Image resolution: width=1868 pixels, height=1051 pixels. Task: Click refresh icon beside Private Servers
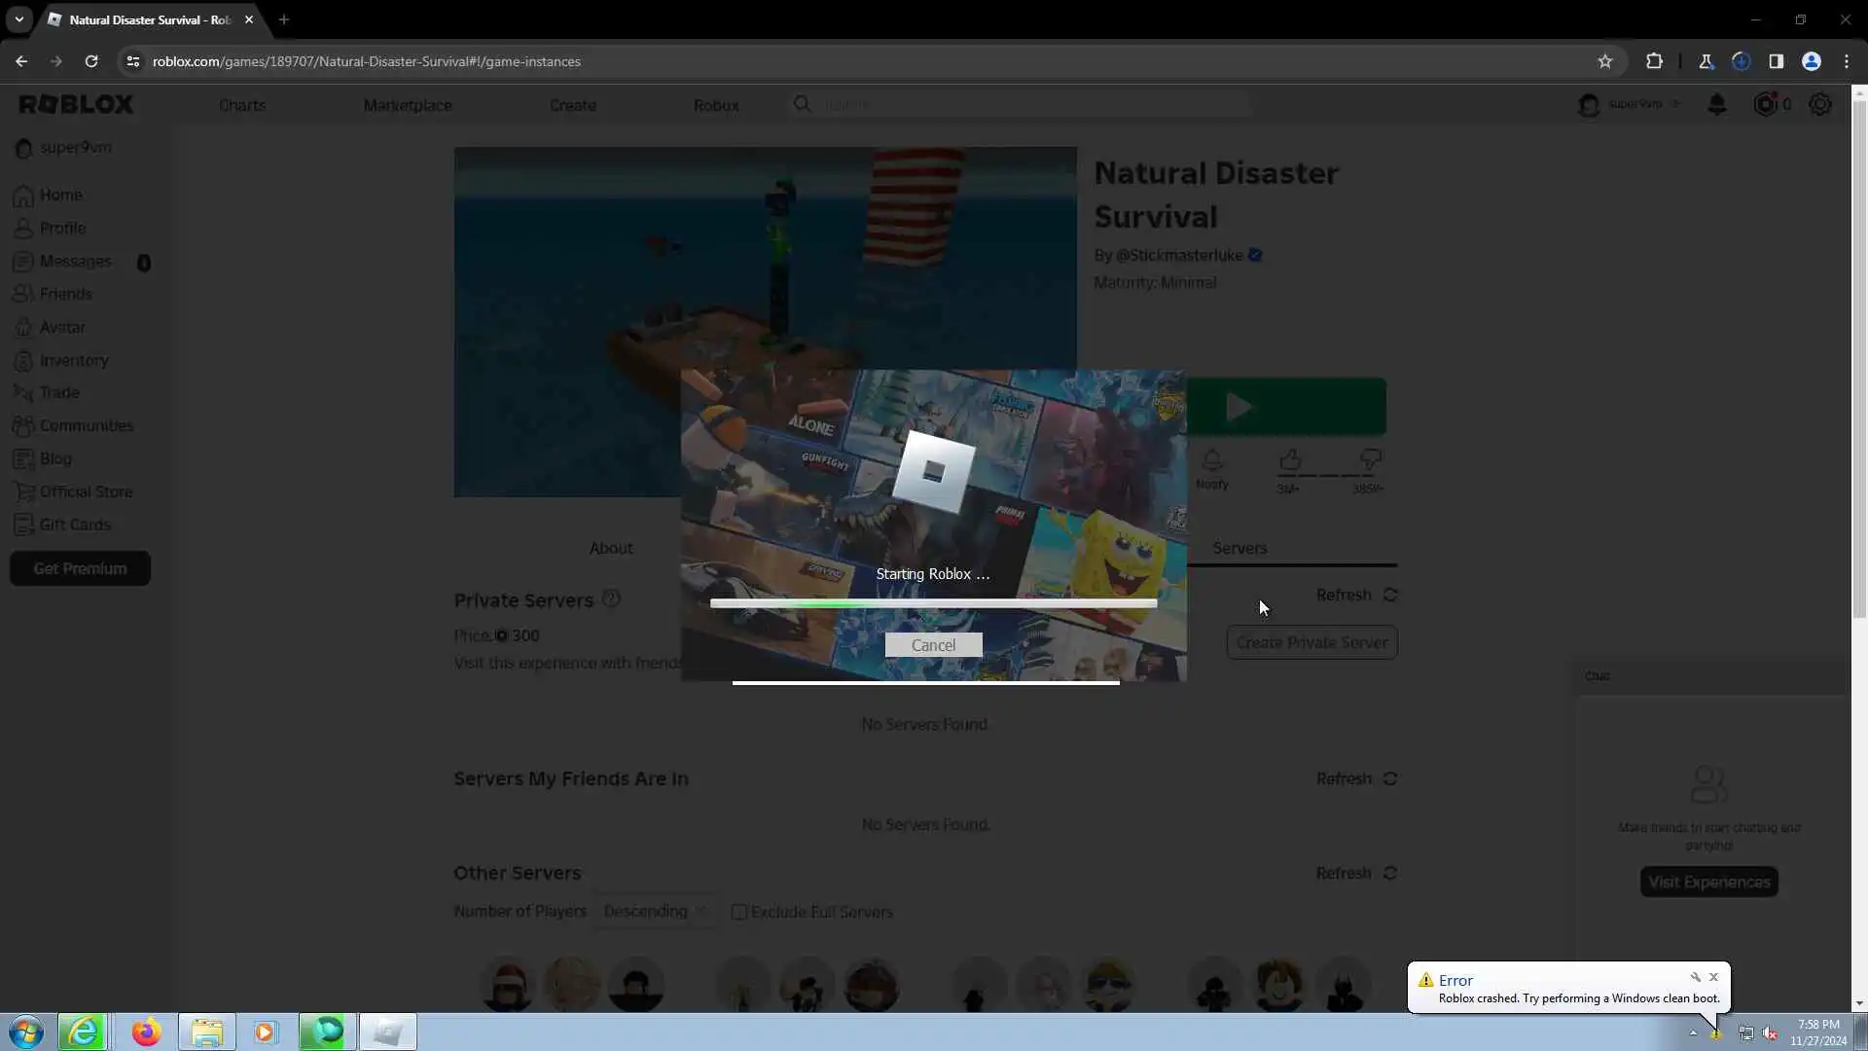point(1390,595)
